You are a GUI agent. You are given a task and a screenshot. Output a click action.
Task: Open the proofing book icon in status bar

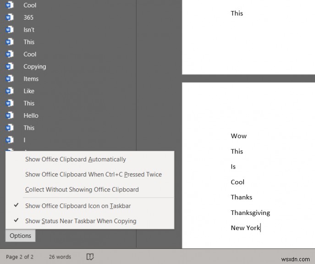point(90,257)
